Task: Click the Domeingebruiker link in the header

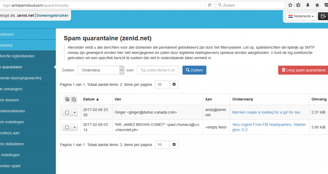Action: click(x=52, y=16)
